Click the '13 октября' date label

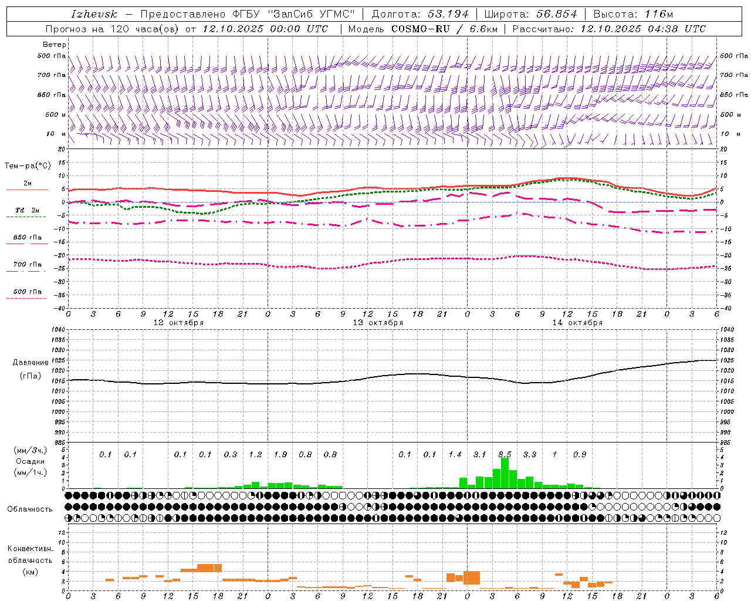(378, 323)
